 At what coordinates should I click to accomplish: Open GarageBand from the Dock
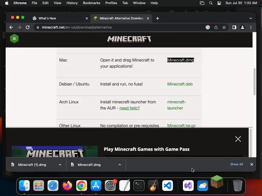tap(153, 185)
